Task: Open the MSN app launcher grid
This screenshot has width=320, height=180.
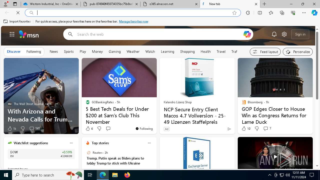Action: [12, 34]
